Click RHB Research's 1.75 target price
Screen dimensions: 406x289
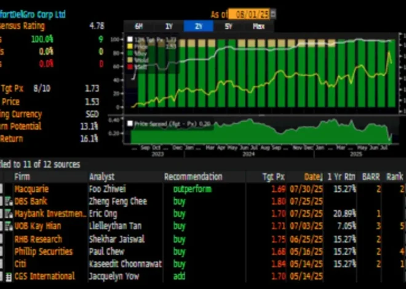pyautogui.click(x=278, y=239)
